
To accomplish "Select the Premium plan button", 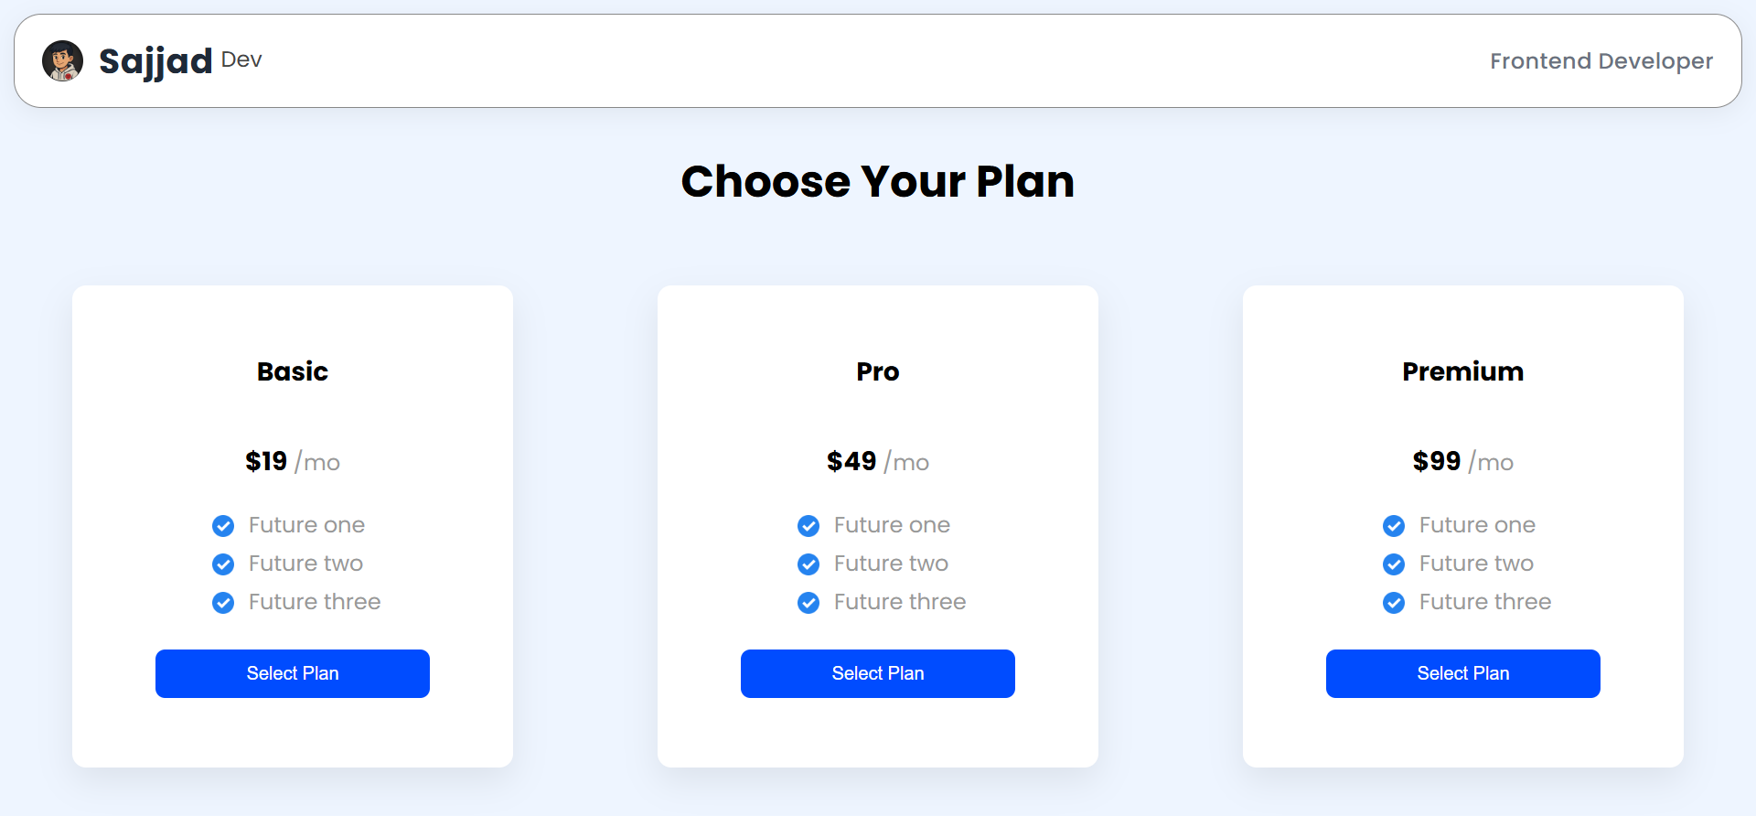I will tap(1463, 673).
